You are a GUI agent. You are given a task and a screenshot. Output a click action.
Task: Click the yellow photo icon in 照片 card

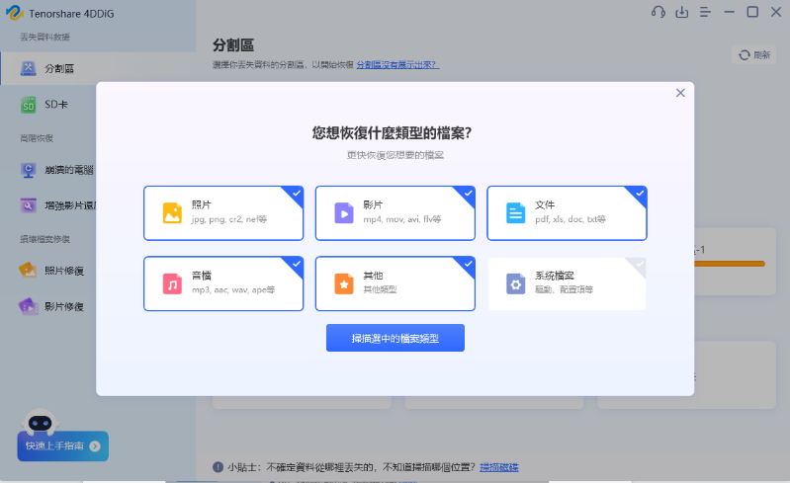pyautogui.click(x=172, y=212)
